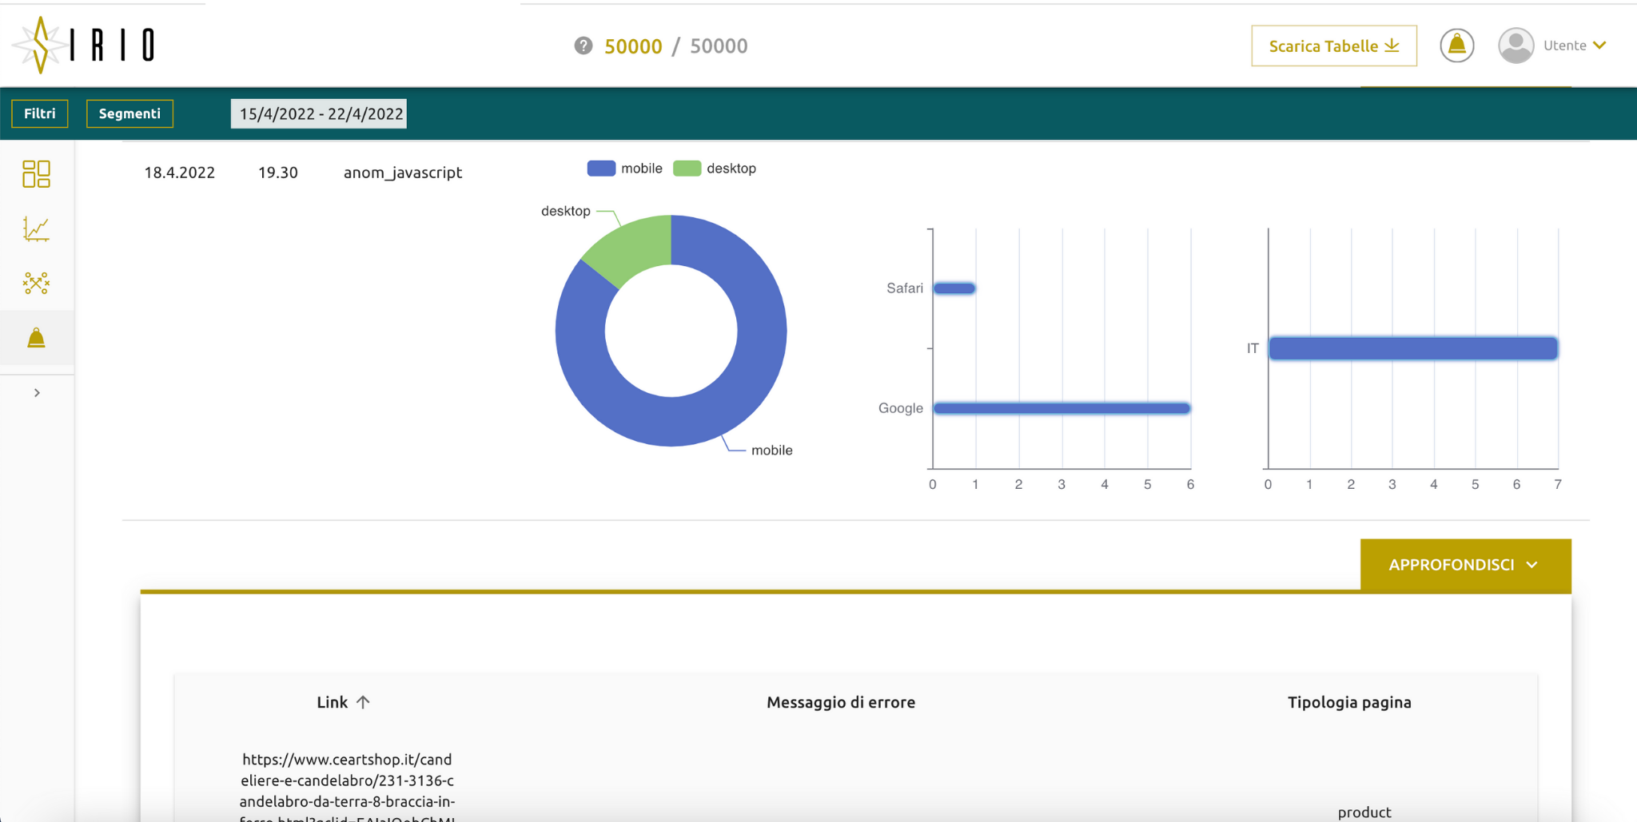Click the user avatar icon
Viewport: 1637px width, 822px height.
point(1516,46)
